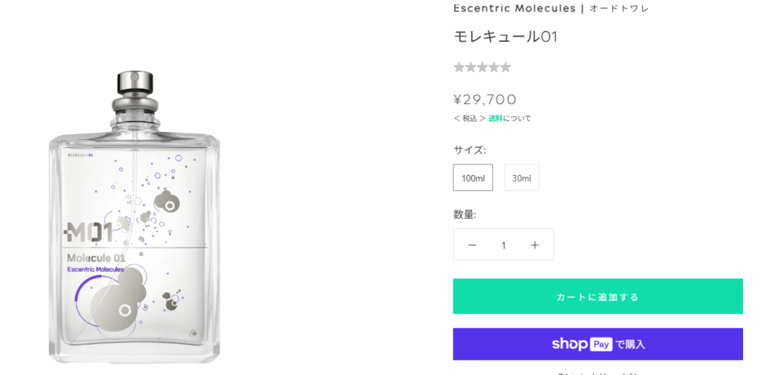
Task: Open the 送料 shipping info link
Action: click(495, 118)
